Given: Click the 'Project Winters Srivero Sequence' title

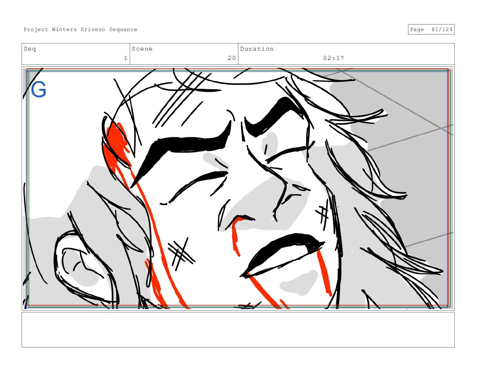Looking at the screenshot, I should click(x=80, y=30).
